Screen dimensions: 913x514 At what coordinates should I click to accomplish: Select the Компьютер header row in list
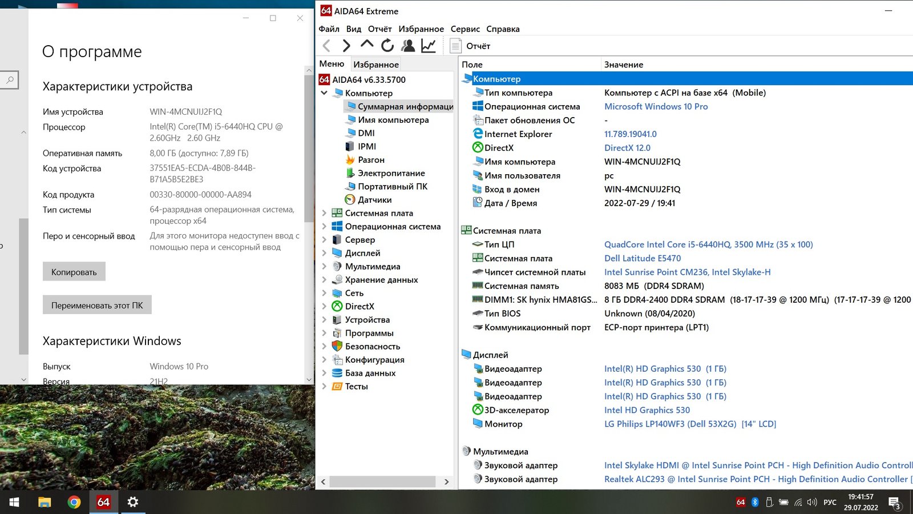pos(686,79)
